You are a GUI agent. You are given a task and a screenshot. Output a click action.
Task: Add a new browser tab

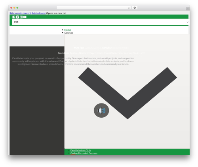[188, 9]
